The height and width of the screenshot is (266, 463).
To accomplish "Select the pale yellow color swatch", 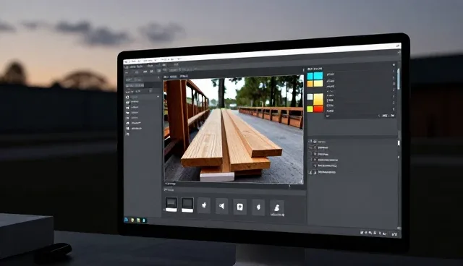I will click(x=318, y=83).
